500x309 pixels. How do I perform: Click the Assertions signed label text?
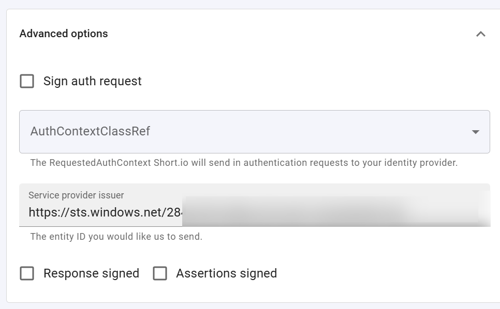pyautogui.click(x=226, y=273)
